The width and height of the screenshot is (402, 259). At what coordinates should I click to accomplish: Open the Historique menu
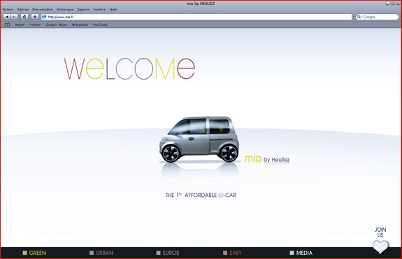coord(65,10)
